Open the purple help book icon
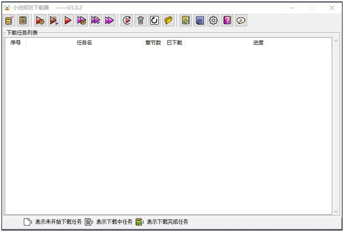This screenshot has width=344, height=232. coord(227,20)
